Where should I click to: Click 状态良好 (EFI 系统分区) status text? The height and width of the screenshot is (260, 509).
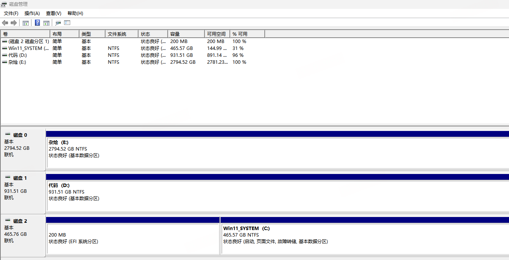[x=73, y=242]
